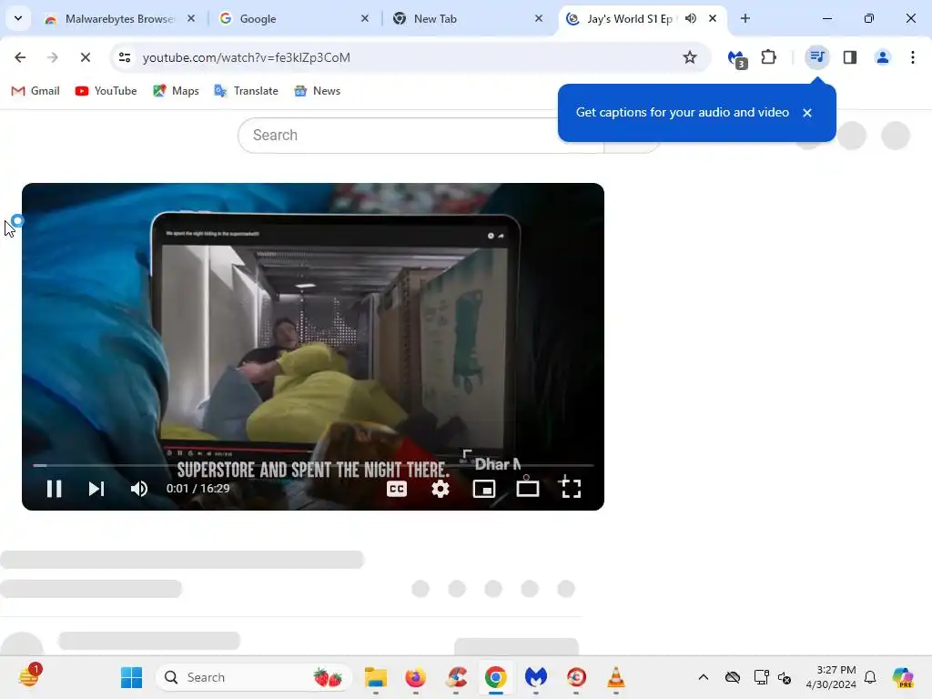
Task: Toggle closed captions CC button
Action: click(x=397, y=489)
